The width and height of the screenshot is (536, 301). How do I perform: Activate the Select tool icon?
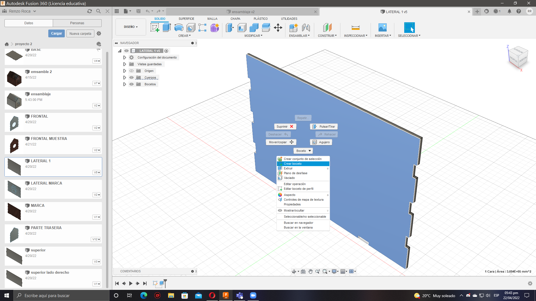[409, 28]
